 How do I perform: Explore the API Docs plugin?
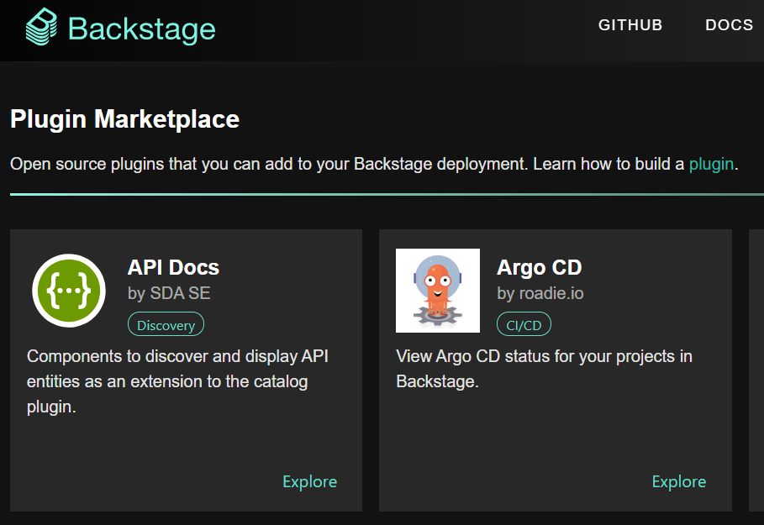click(x=309, y=481)
